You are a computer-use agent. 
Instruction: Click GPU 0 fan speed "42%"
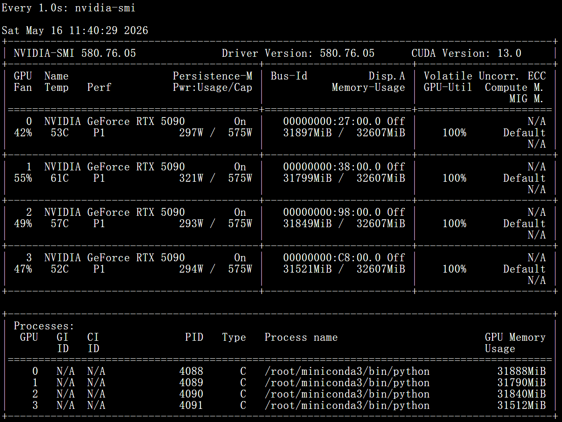coord(23,133)
